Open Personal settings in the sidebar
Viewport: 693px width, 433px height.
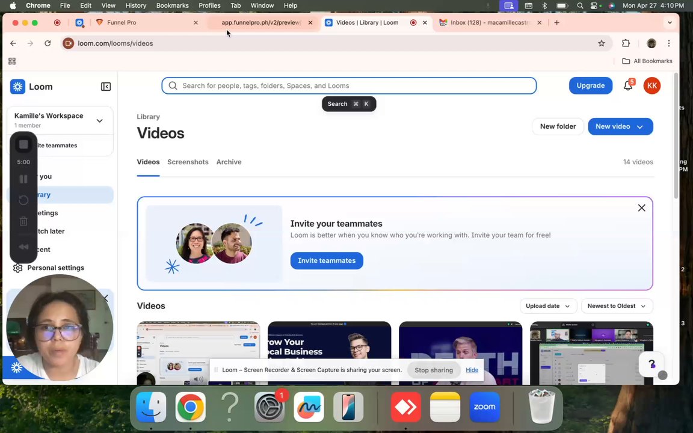(x=55, y=268)
